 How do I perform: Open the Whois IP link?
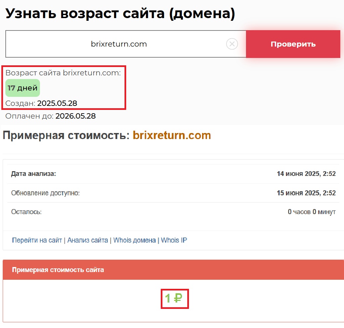(174, 240)
